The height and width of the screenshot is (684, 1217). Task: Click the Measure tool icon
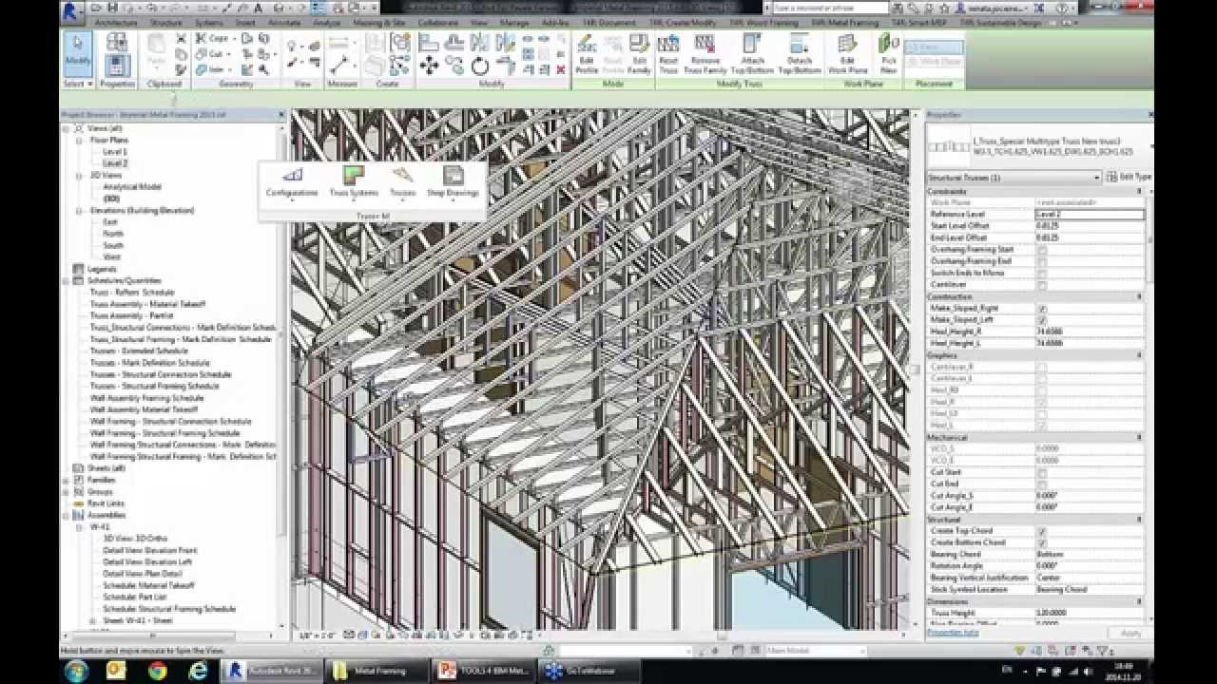[339, 64]
